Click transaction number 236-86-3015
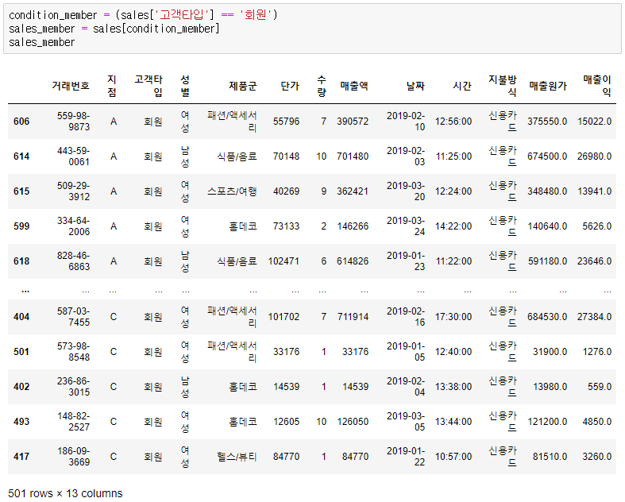The height and width of the screenshot is (502, 625). [73, 387]
